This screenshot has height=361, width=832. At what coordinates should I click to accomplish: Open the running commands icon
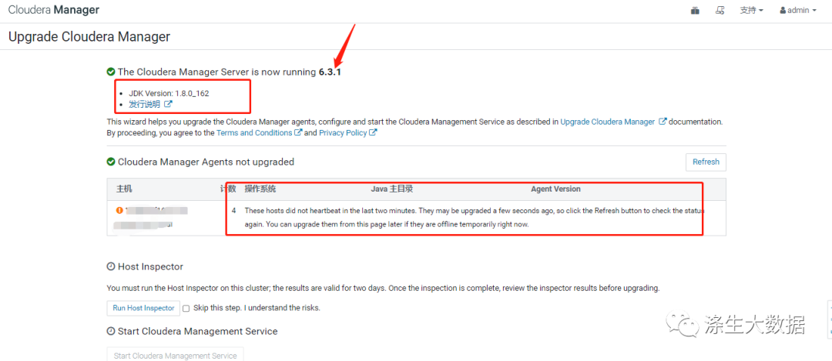pos(720,11)
